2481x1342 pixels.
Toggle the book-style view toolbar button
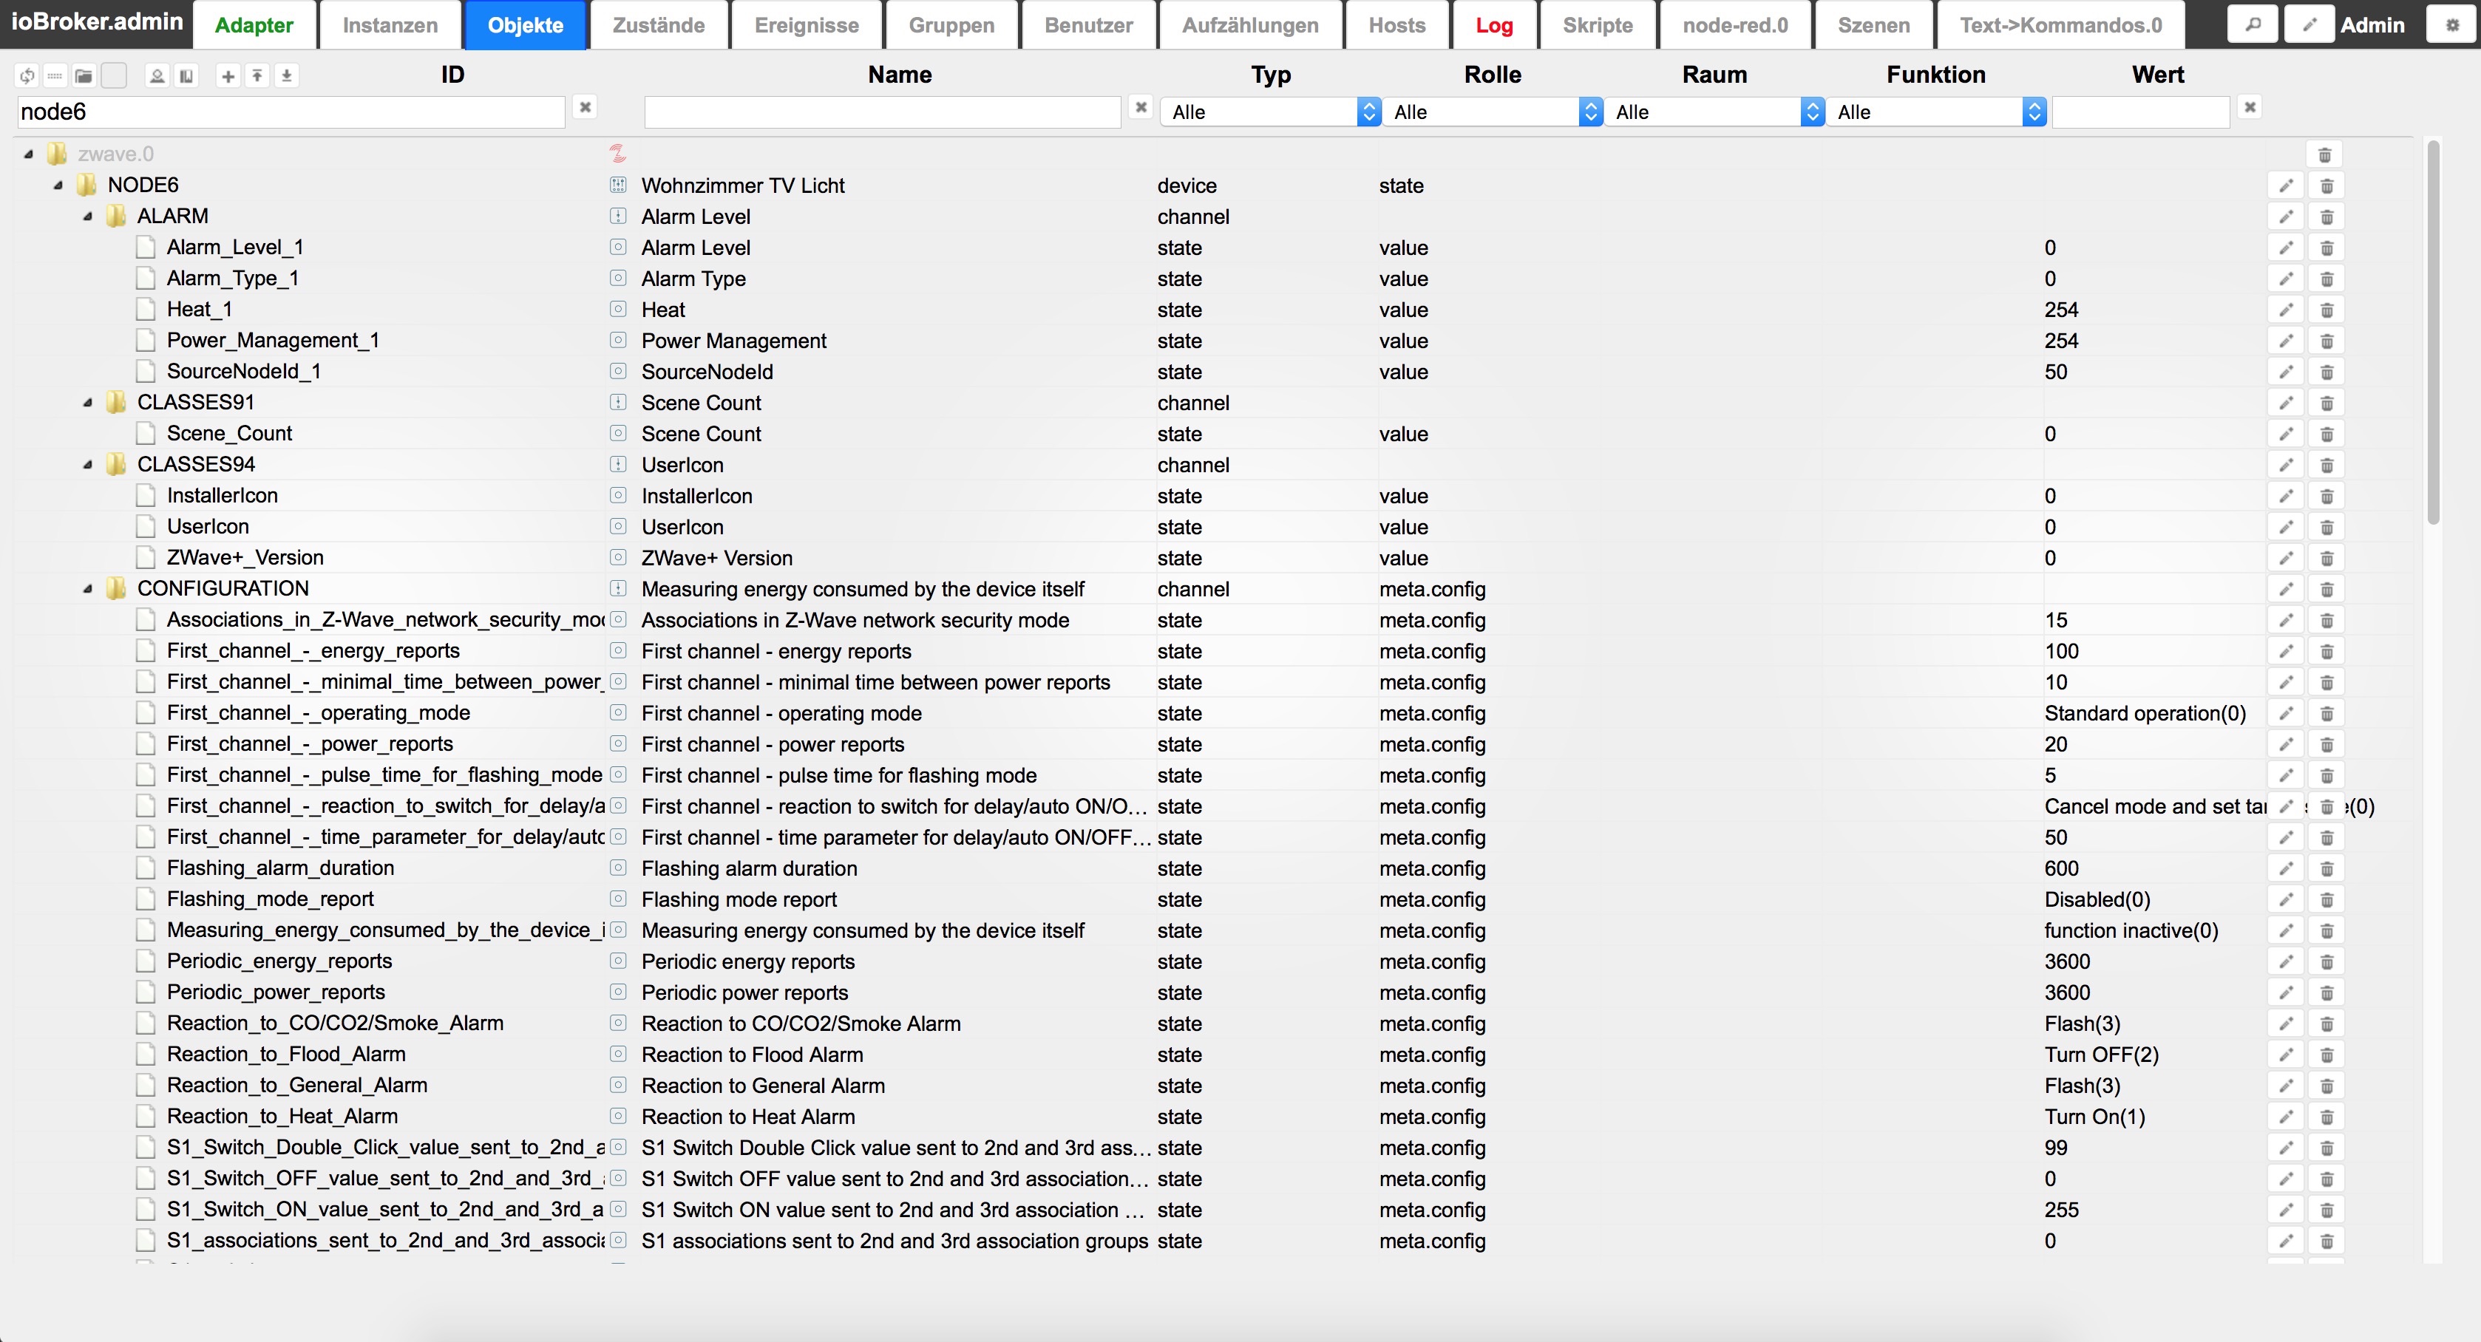pos(186,76)
